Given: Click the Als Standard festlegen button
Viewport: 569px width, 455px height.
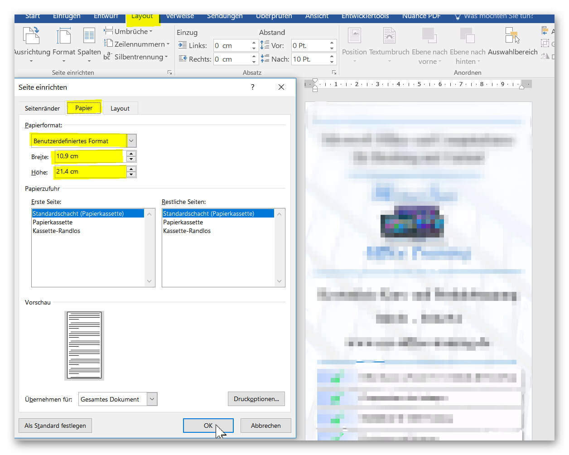Looking at the screenshot, I should pyautogui.click(x=55, y=426).
